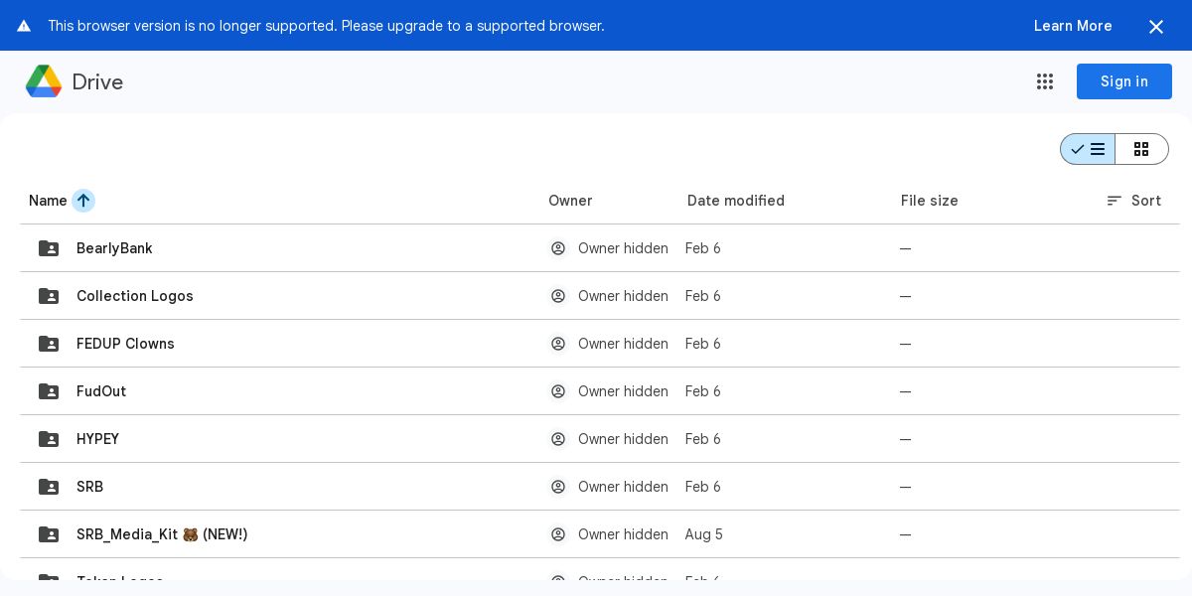Reverse sort direction with the arrow icon
This screenshot has height=596, width=1192.
pyautogui.click(x=83, y=201)
